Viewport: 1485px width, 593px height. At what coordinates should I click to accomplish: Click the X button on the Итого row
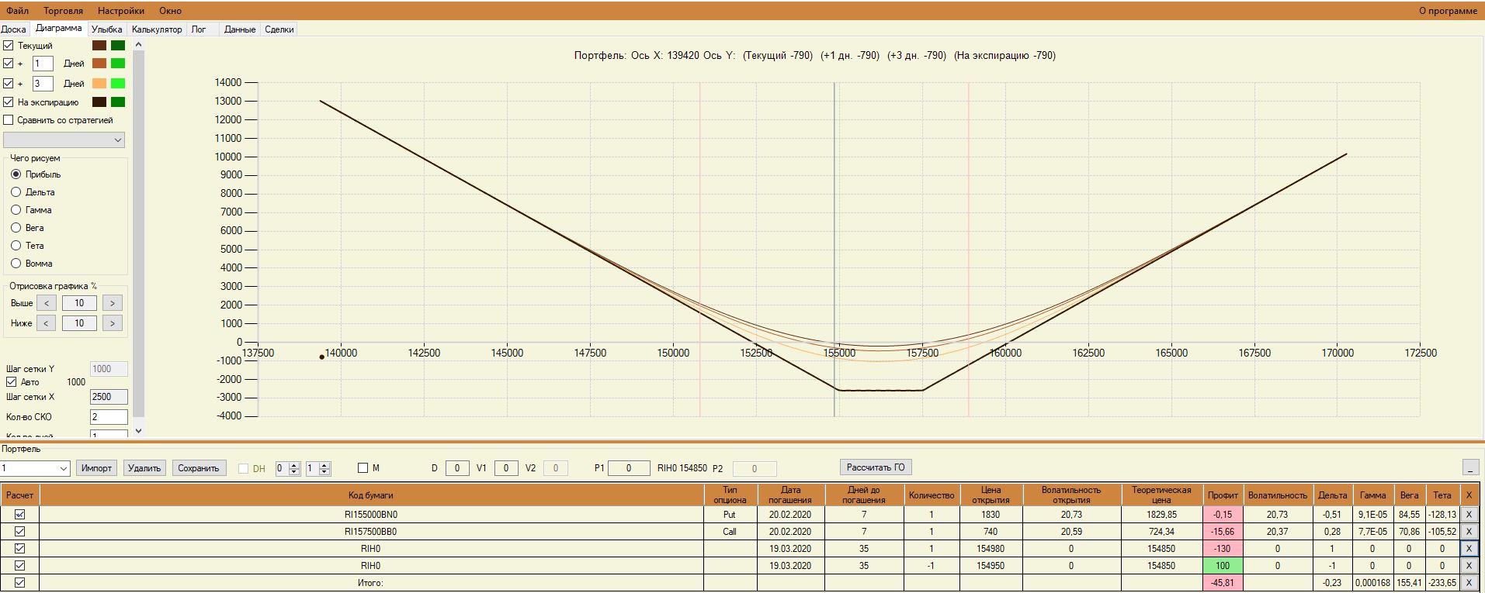point(1469,582)
